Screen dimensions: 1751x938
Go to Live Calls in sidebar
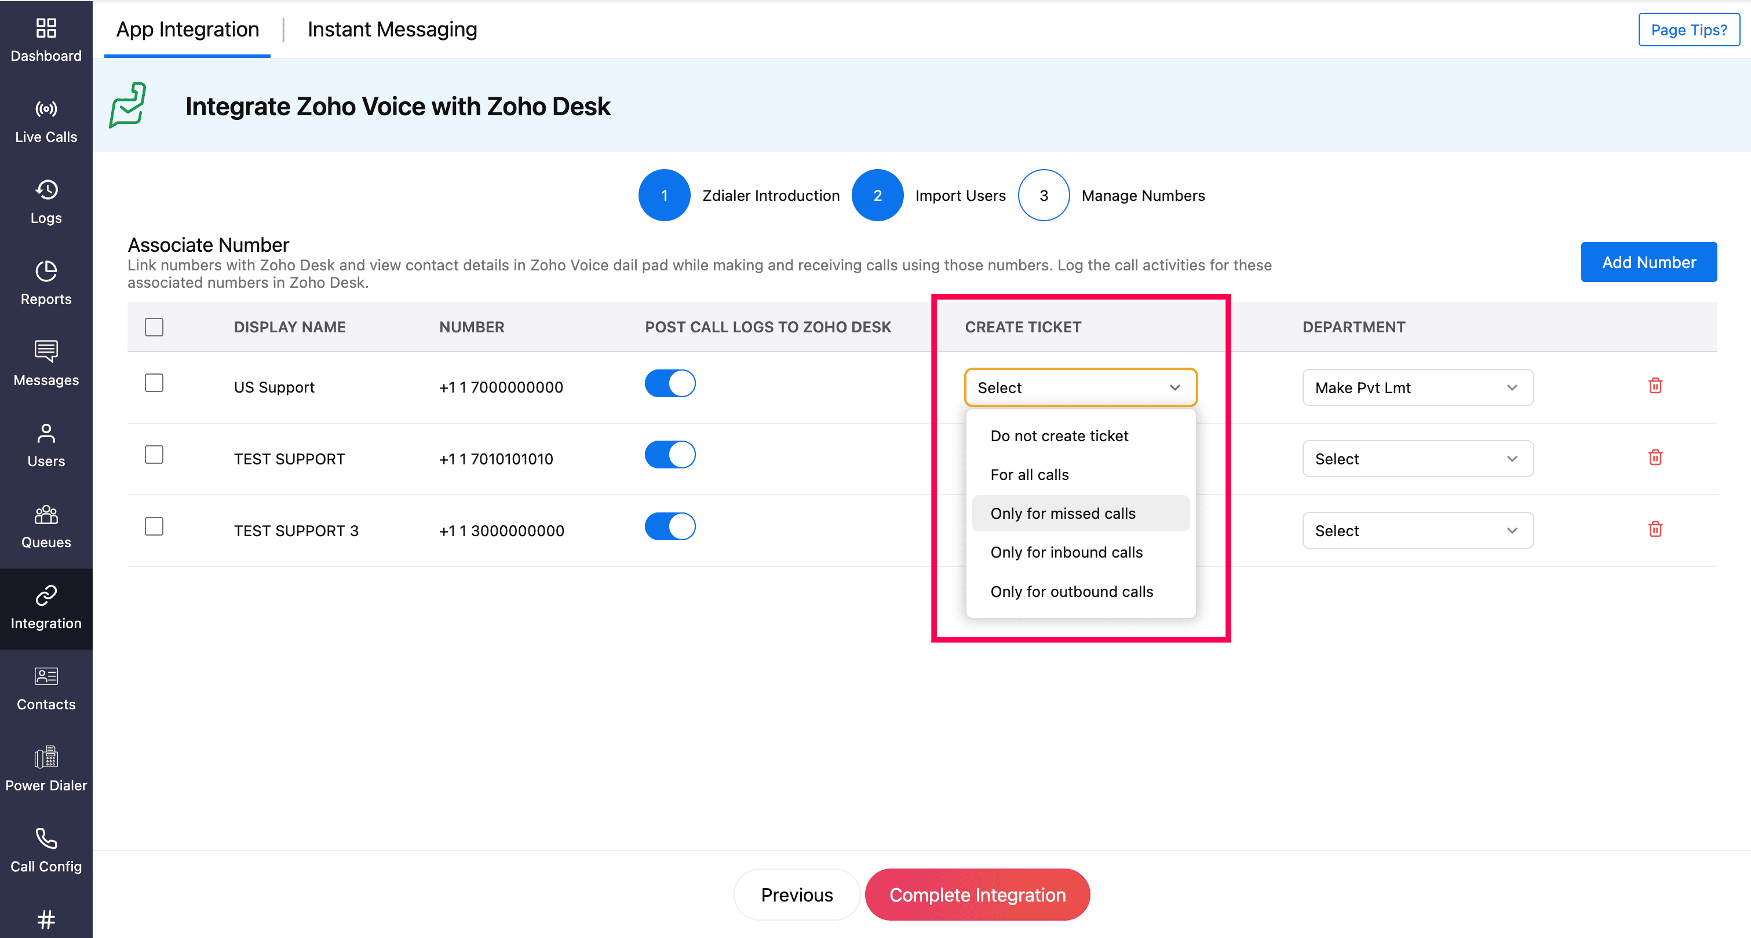46,121
